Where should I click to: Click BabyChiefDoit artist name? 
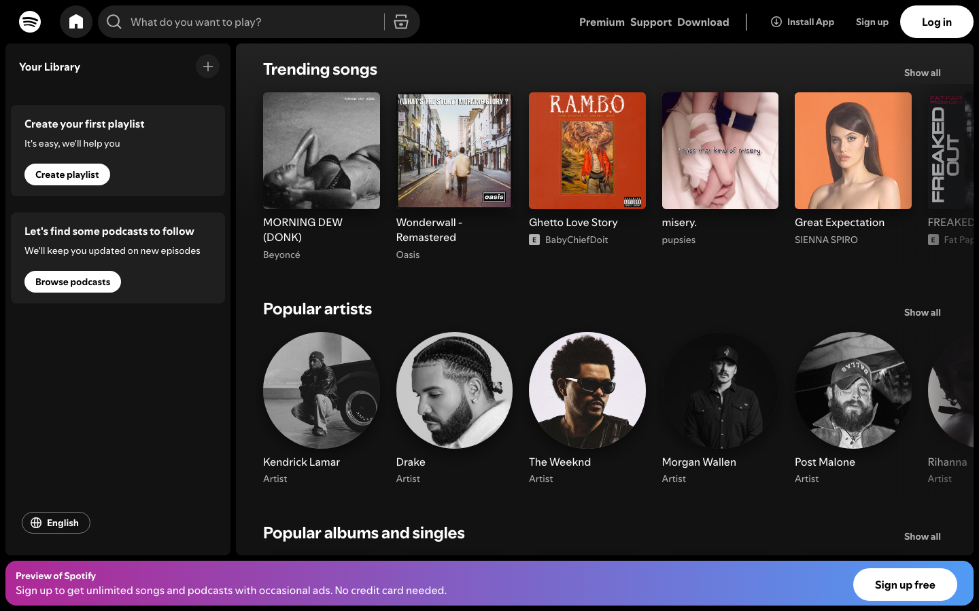coord(577,240)
